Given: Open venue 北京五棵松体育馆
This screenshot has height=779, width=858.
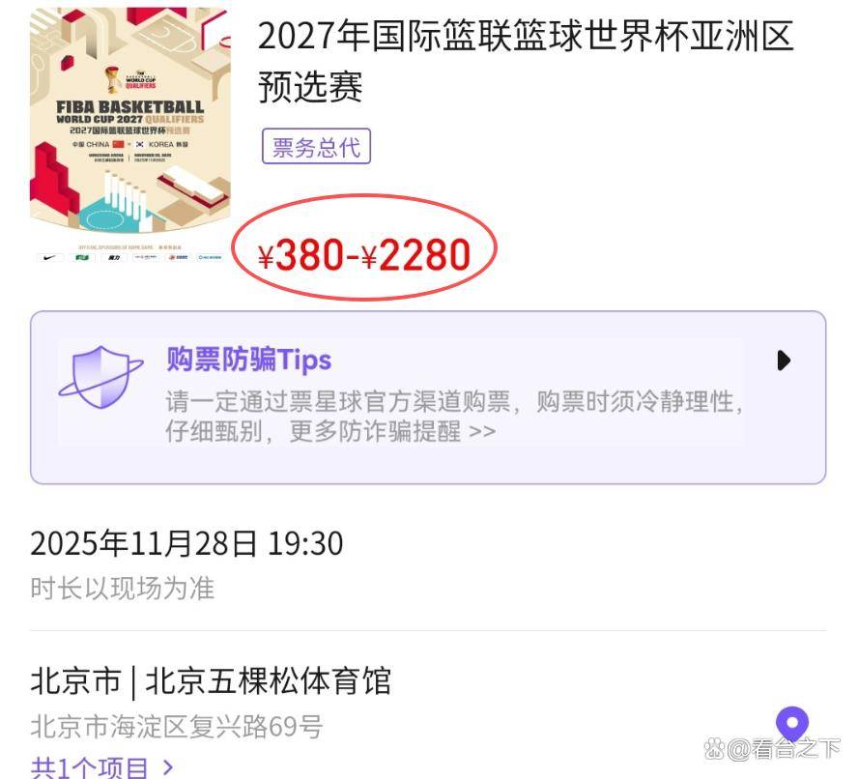Looking at the screenshot, I should pos(269,680).
